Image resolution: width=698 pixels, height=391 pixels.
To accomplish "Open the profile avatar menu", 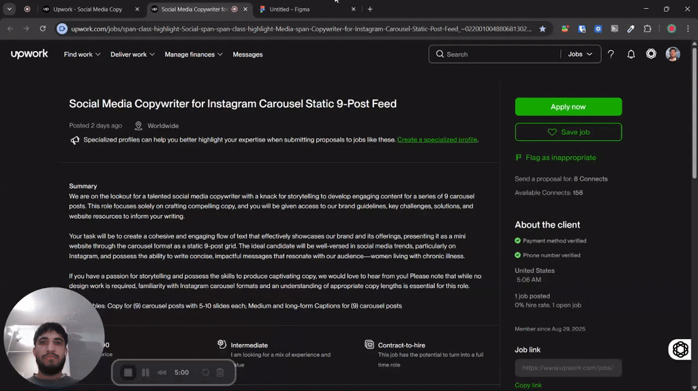I will pyautogui.click(x=673, y=54).
